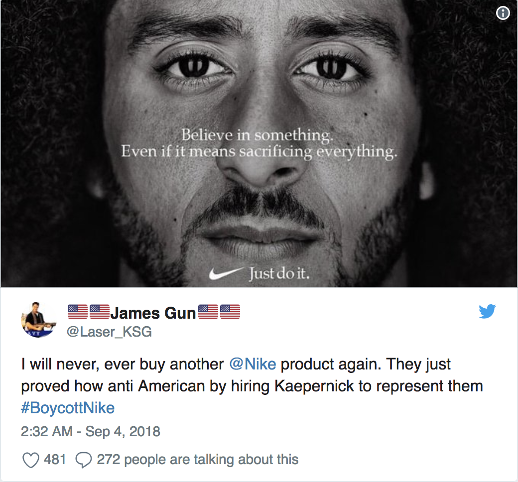The width and height of the screenshot is (518, 482).
Task: Visit the @Laser_KSG handle
Action: coord(110,332)
